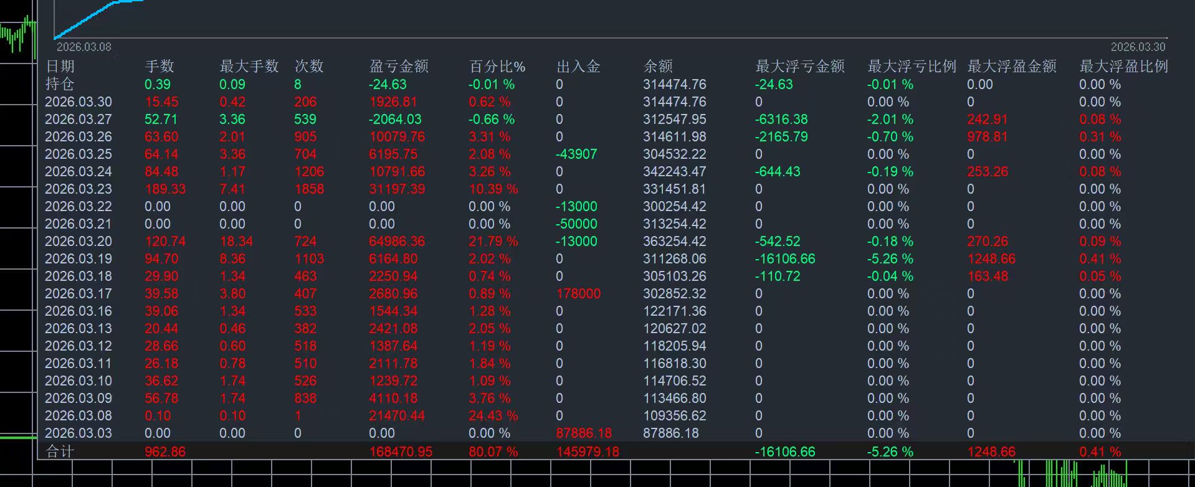Screen dimensions: 1195x487
Task: Click the 次数 column header
Action: tap(309, 66)
